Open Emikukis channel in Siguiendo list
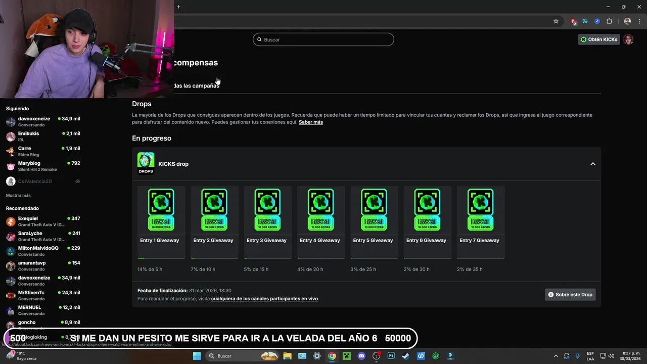Screen dimensions: 647x364 (43, 136)
